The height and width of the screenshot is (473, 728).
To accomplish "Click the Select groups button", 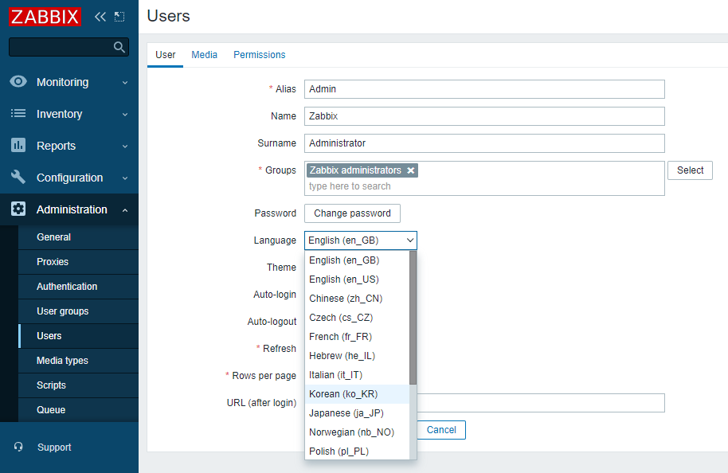I will (690, 170).
